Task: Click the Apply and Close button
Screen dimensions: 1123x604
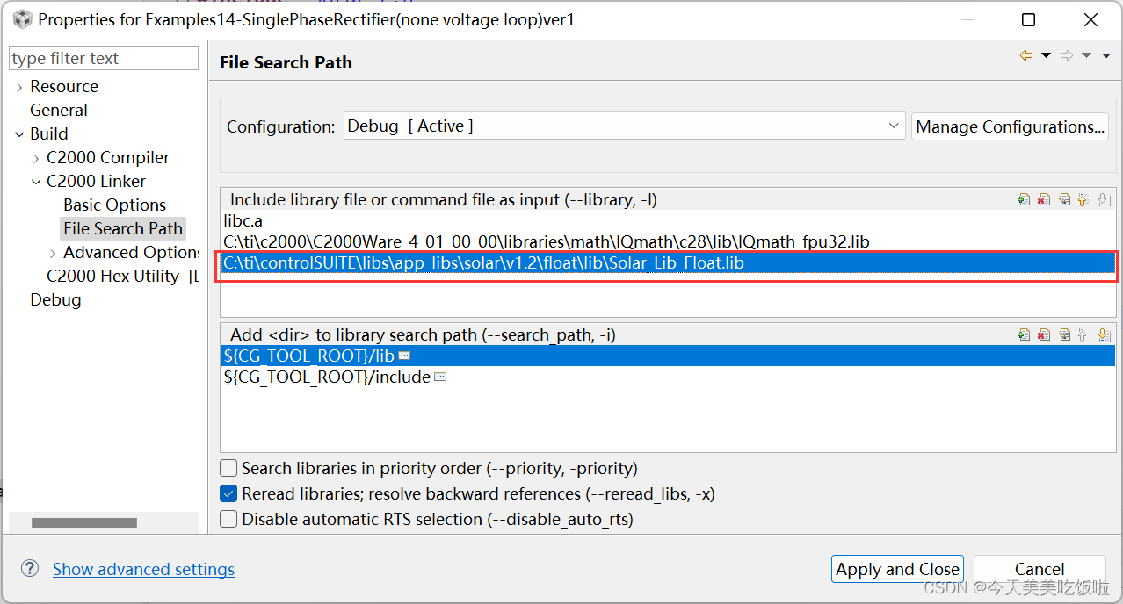Action: [897, 569]
